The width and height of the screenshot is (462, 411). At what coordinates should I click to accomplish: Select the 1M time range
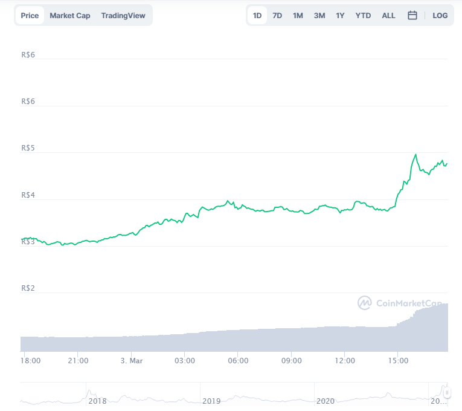click(x=298, y=15)
